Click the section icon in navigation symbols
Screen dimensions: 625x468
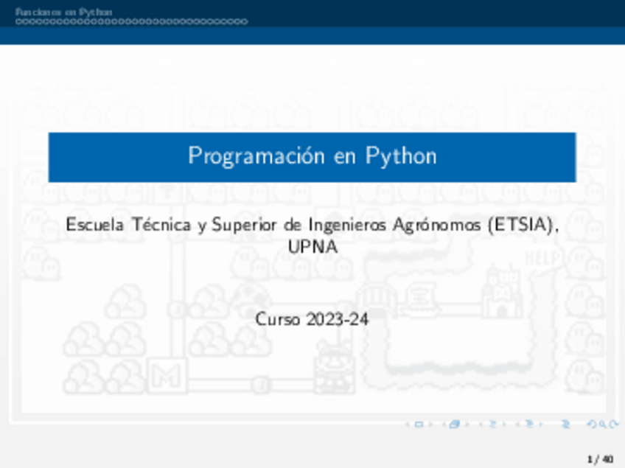point(530,425)
